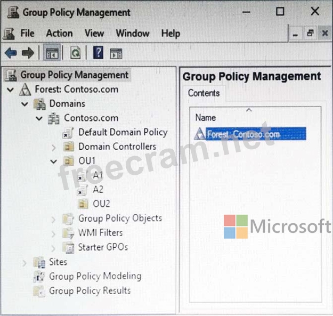Click the OU1 folder icon
The height and width of the screenshot is (316, 333).
click(68, 161)
